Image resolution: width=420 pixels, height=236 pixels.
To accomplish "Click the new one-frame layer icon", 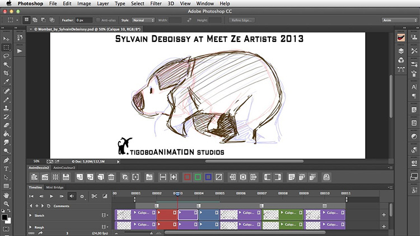I will (80, 177).
